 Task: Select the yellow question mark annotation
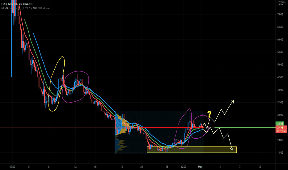coord(210,114)
